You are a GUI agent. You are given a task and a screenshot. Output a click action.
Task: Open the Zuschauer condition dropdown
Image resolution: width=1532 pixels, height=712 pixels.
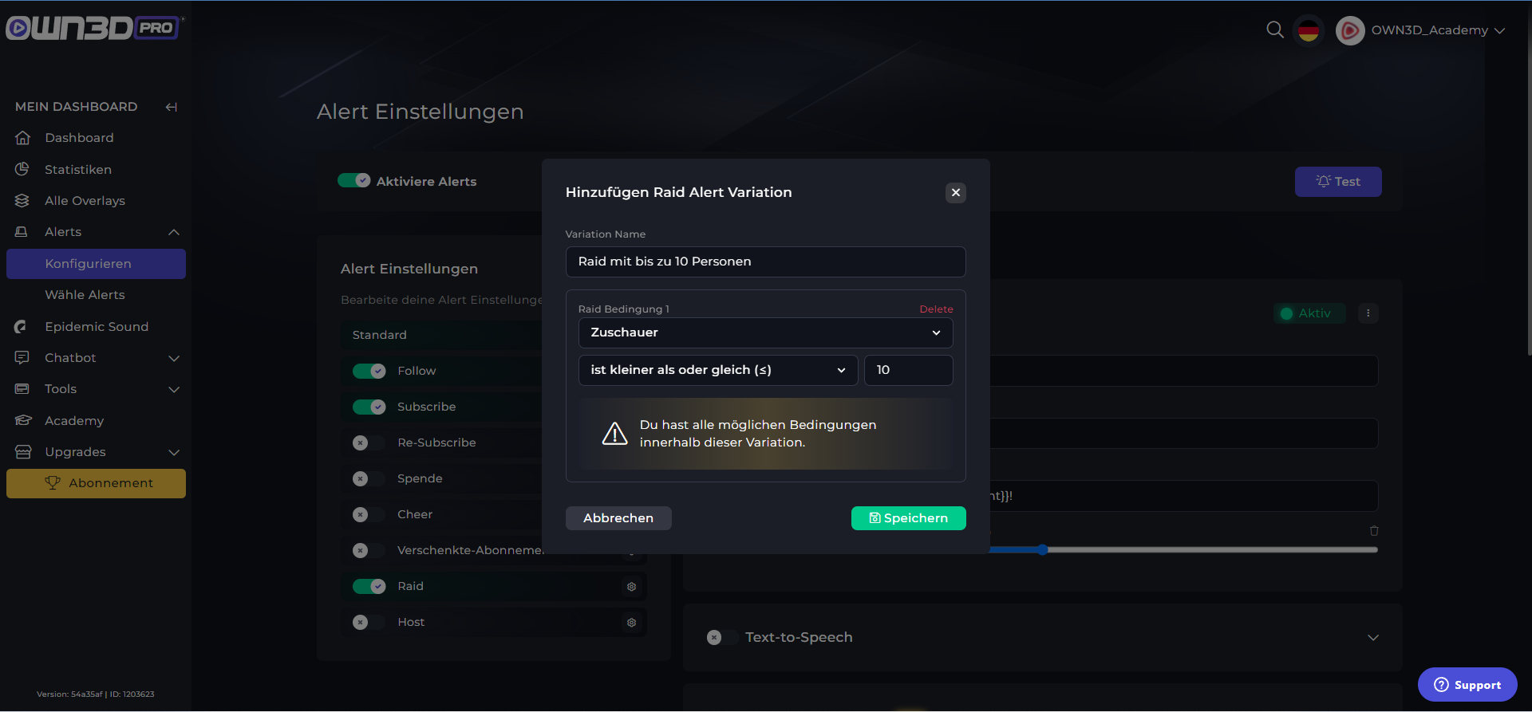coord(764,333)
